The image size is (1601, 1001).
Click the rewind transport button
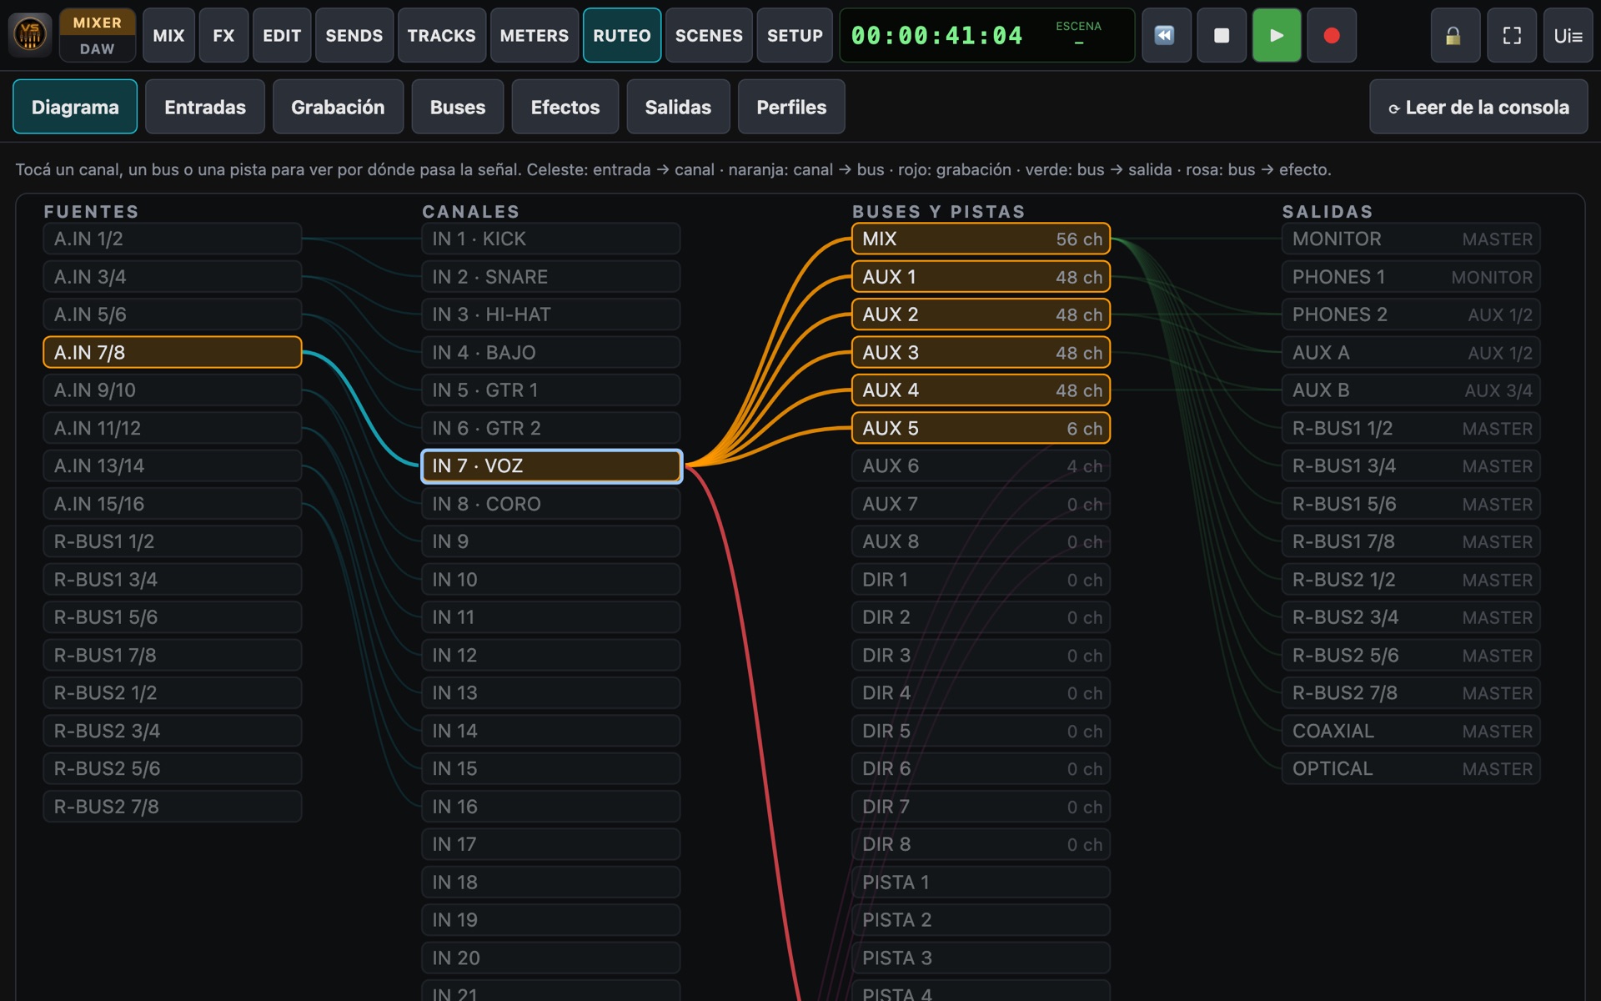pos(1166,35)
